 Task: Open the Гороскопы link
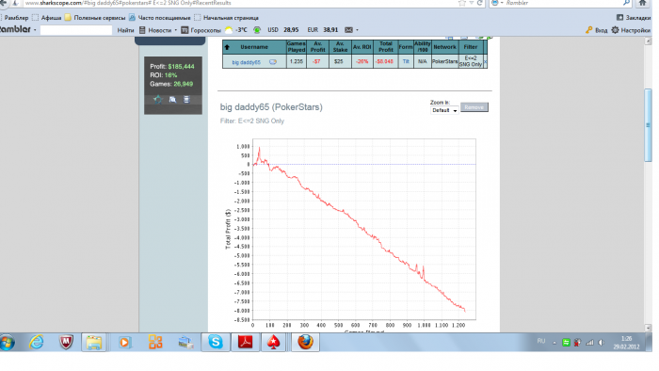(x=201, y=30)
